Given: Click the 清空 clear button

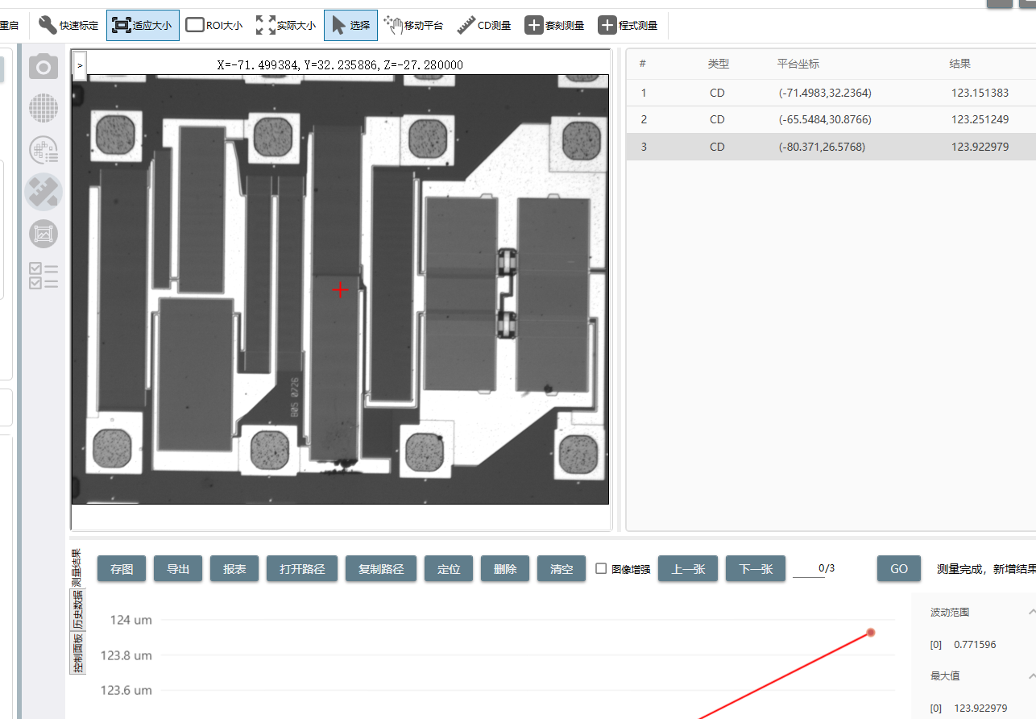Looking at the screenshot, I should click(562, 568).
